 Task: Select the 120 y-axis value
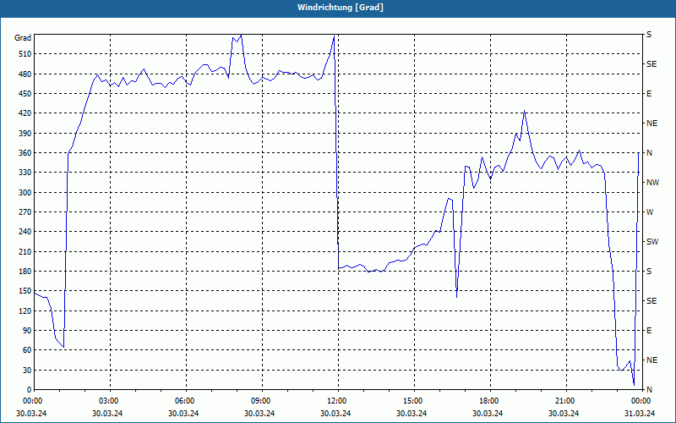(x=25, y=310)
